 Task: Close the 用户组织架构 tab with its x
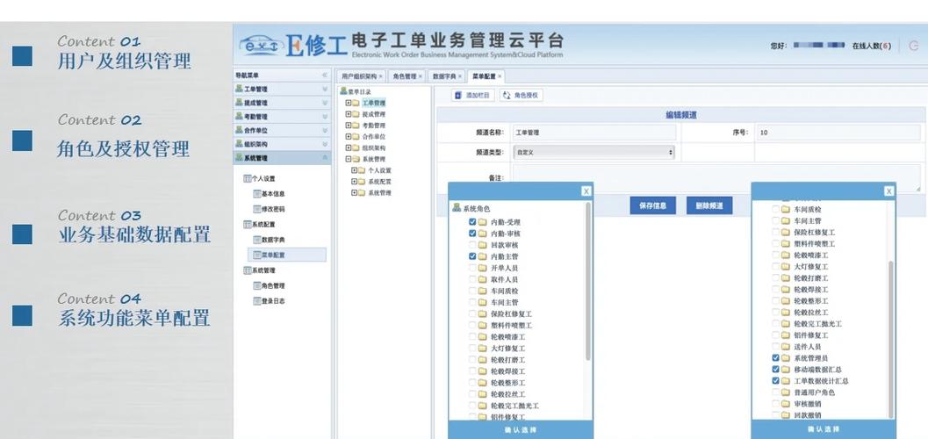pos(380,76)
